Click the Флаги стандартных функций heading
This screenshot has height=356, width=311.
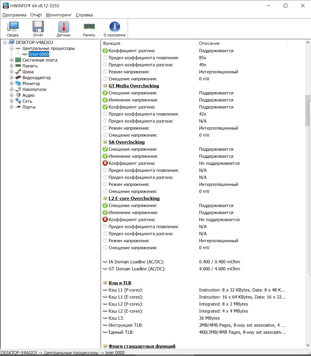tap(142, 346)
